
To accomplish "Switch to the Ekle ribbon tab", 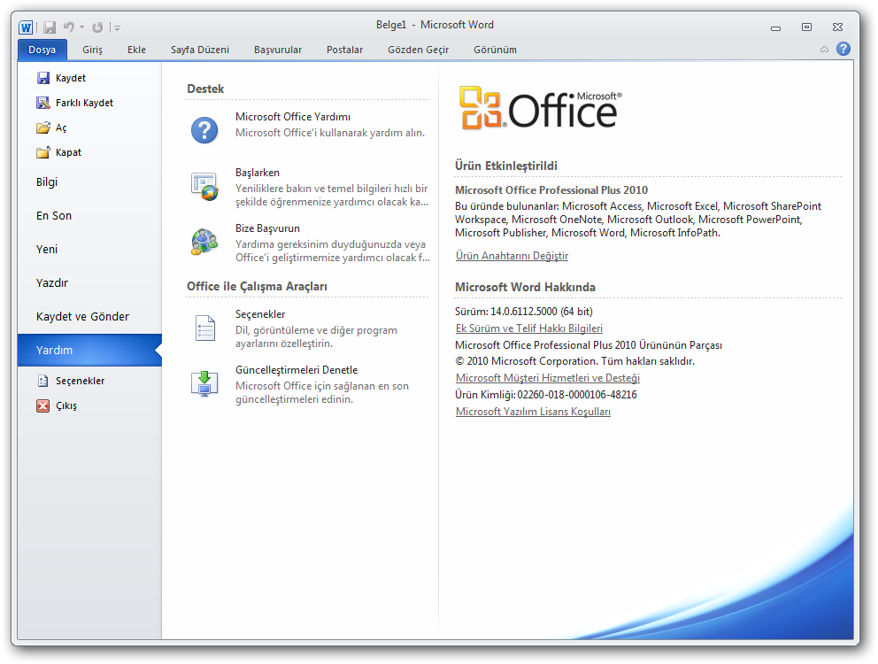I will tap(136, 50).
